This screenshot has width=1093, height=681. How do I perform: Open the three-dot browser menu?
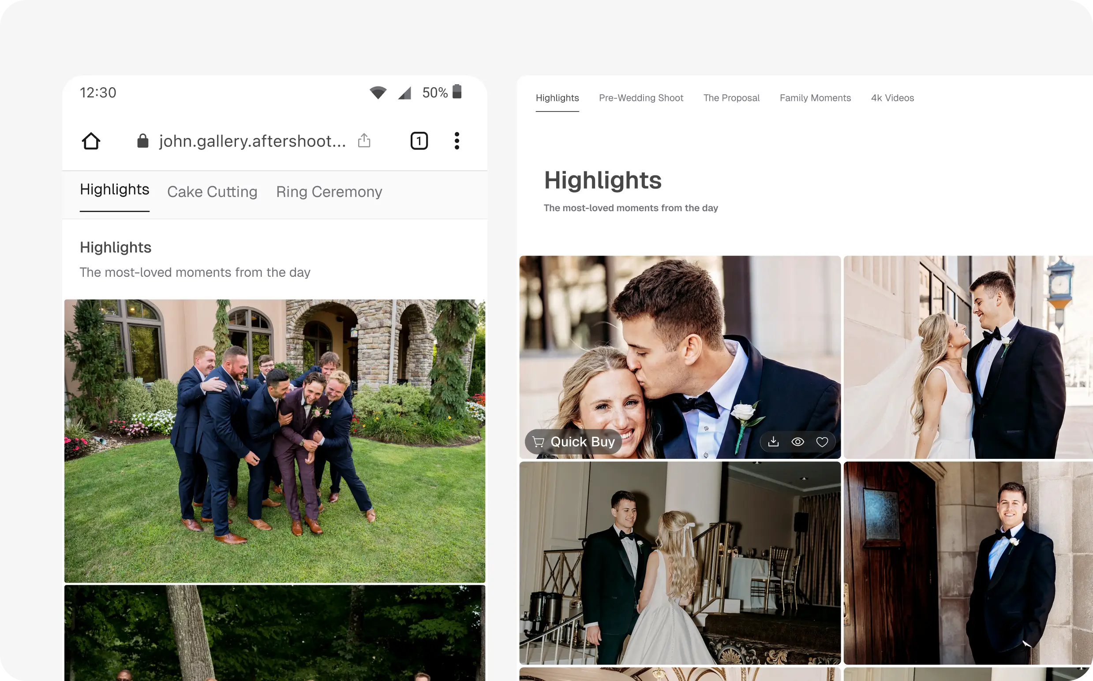pos(457,141)
